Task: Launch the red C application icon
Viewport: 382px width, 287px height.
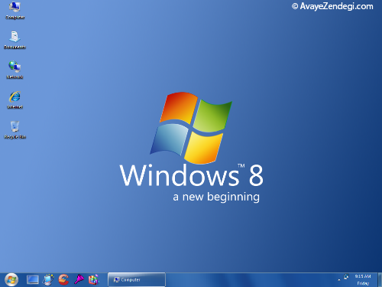Action: [63, 279]
